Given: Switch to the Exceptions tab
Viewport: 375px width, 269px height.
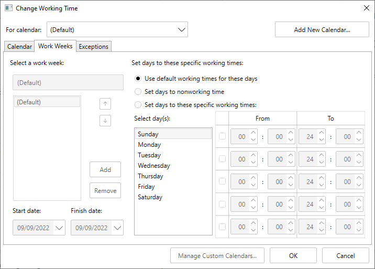Looking at the screenshot, I should click(94, 47).
